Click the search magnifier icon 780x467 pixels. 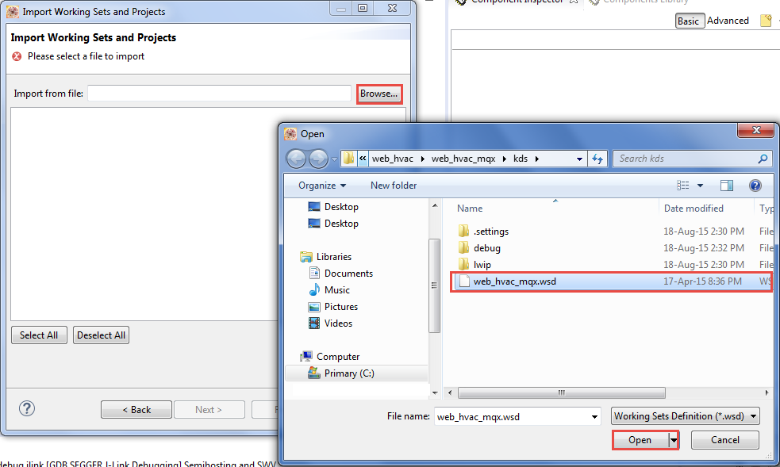pos(763,159)
